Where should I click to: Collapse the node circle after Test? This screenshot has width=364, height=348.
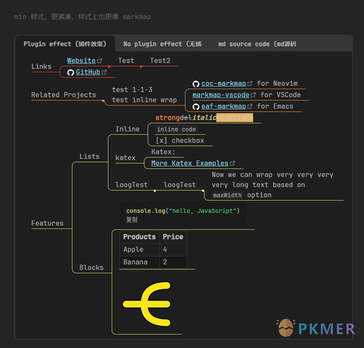click(x=141, y=66)
